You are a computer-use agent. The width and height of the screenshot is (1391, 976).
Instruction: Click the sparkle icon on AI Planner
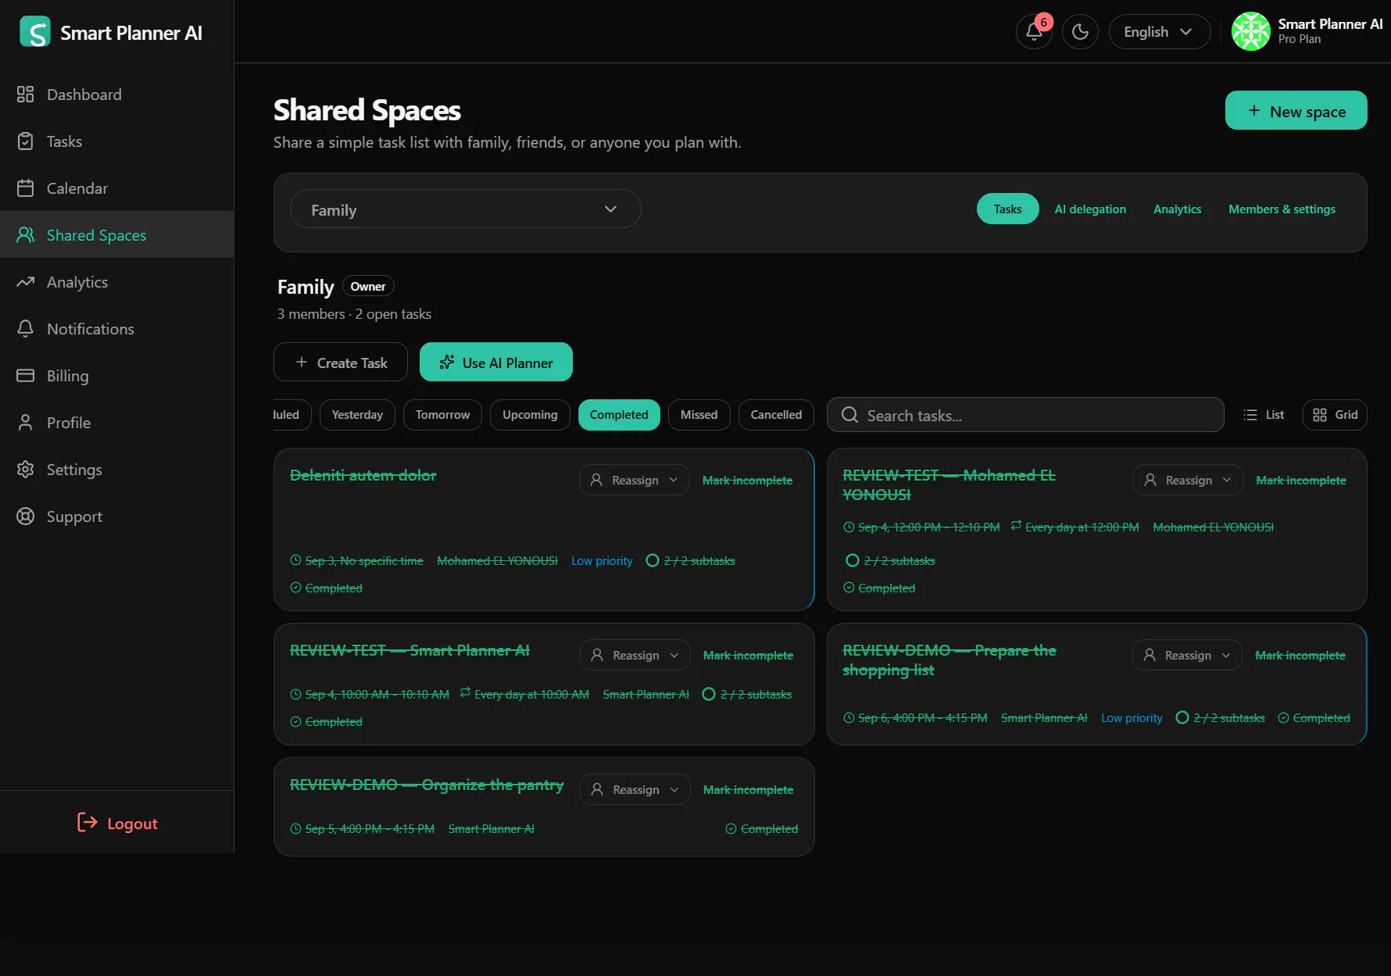(447, 363)
